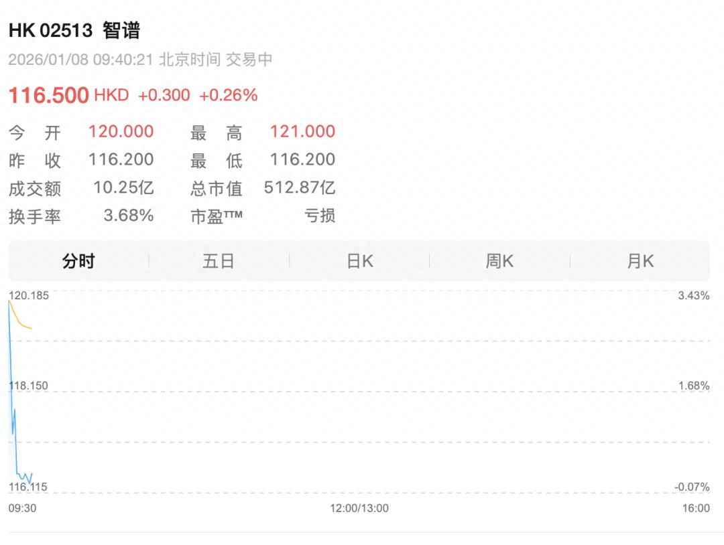Click the 总市值 value 512.87亿
724x545 pixels.
(300, 187)
